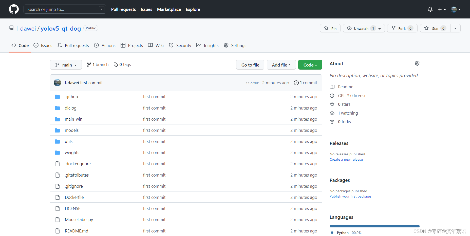Open the GitHub logo home link
Image resolution: width=470 pixels, height=236 pixels.
[14, 9]
